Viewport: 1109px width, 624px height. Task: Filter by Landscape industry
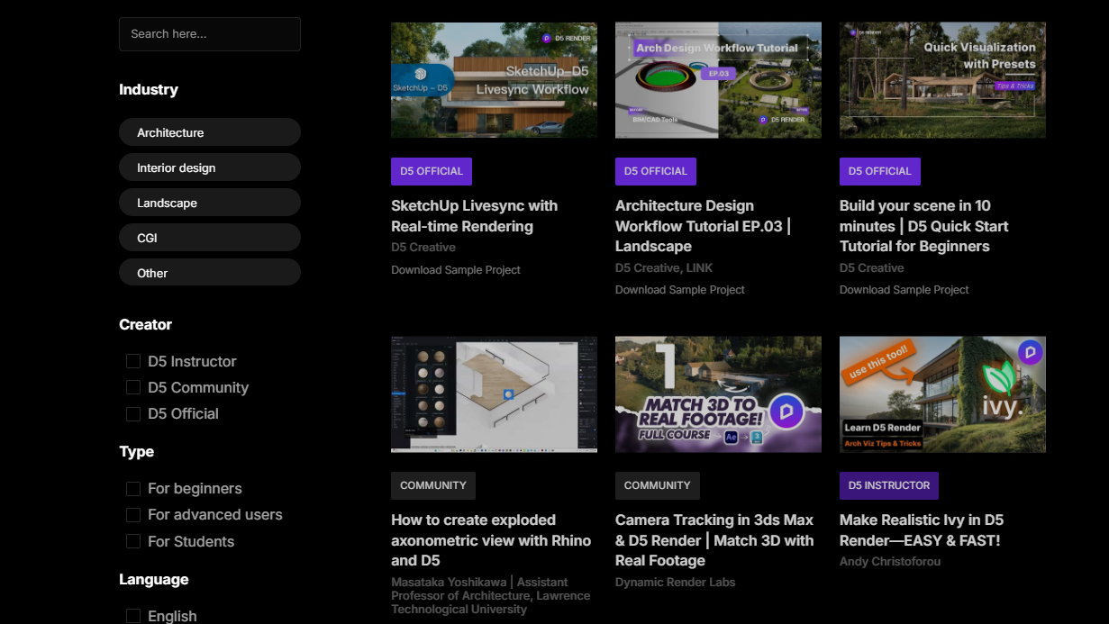[x=210, y=203]
